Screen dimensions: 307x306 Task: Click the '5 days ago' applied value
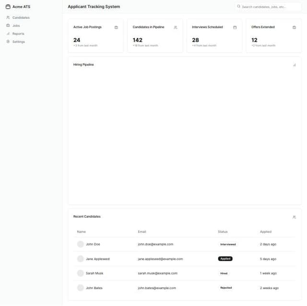pos(268,259)
